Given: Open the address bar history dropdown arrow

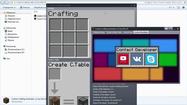Looking at the screenshot, I should (145, 2).
